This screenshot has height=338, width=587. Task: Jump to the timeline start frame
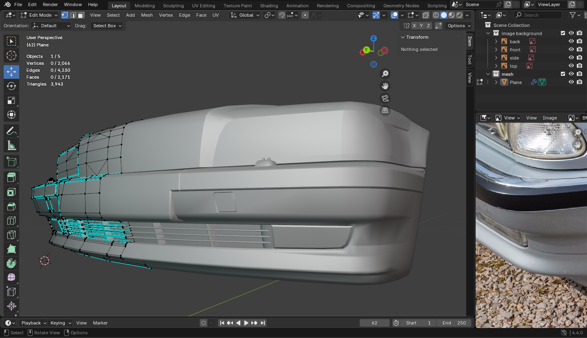[222, 323]
